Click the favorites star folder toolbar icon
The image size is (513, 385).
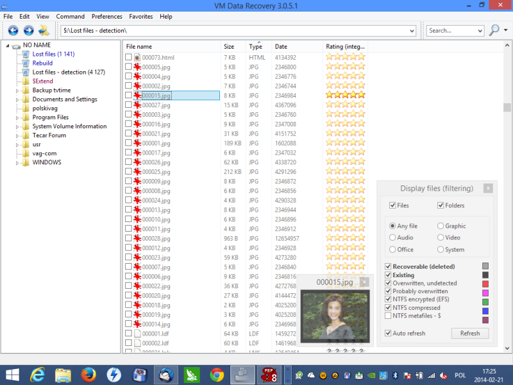pyautogui.click(x=44, y=30)
